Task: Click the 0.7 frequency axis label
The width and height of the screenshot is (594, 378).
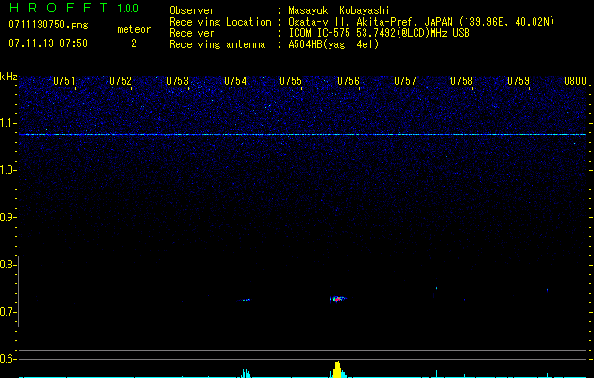Action: click(8, 312)
